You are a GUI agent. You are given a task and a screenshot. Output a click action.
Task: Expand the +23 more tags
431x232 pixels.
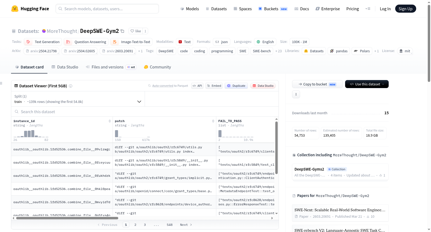(278, 51)
